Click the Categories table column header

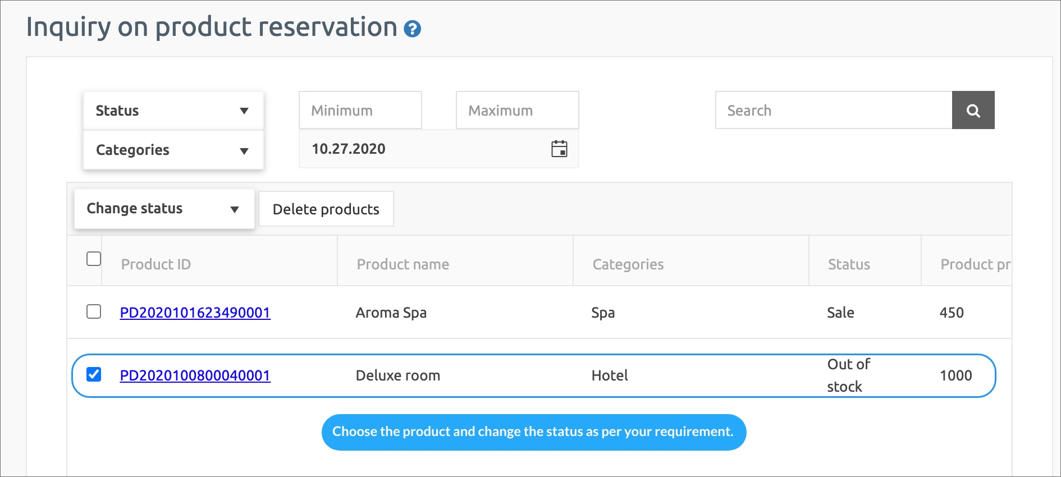(x=628, y=264)
